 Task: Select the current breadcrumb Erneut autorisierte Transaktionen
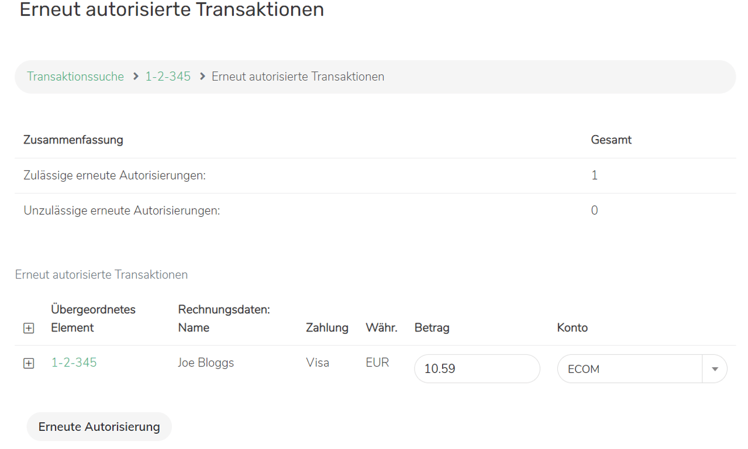(x=298, y=77)
